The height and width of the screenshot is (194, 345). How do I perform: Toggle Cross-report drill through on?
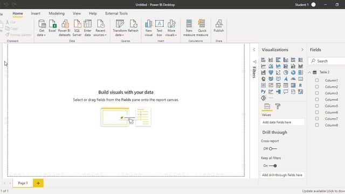point(273,149)
